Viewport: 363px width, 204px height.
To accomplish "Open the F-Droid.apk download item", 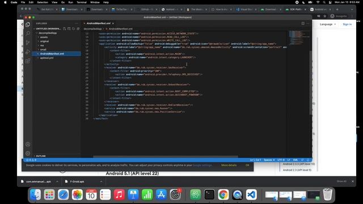I will coord(78,181).
